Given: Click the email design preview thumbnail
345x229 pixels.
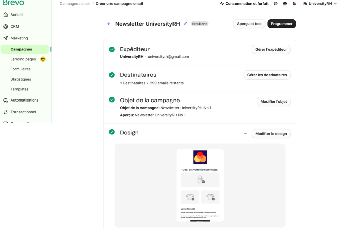Looking at the screenshot, I should [200, 185].
